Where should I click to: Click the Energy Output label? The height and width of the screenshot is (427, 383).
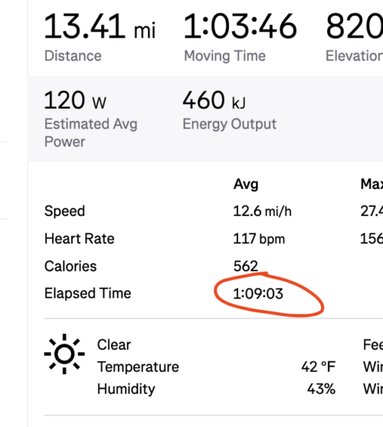[230, 124]
